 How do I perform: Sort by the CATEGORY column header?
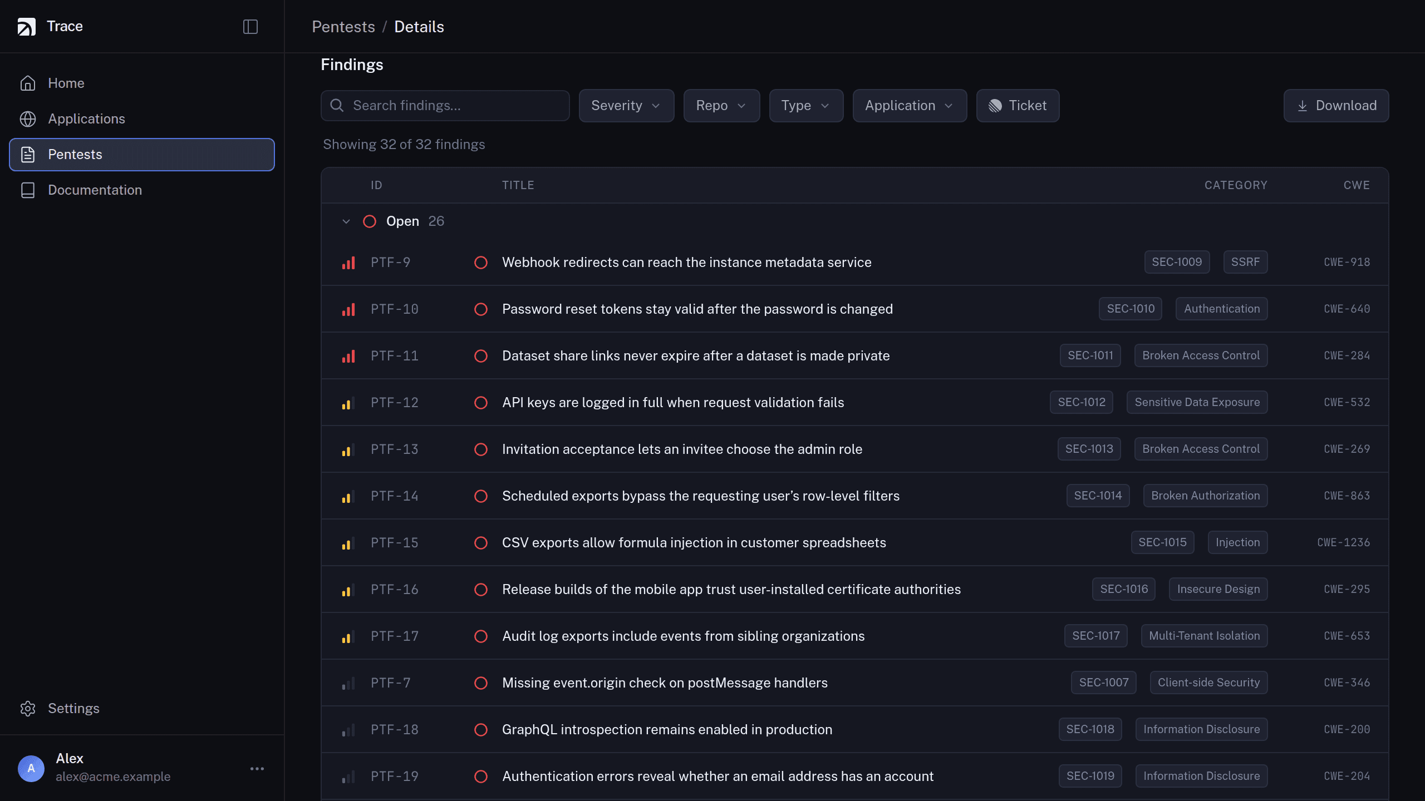coord(1236,185)
